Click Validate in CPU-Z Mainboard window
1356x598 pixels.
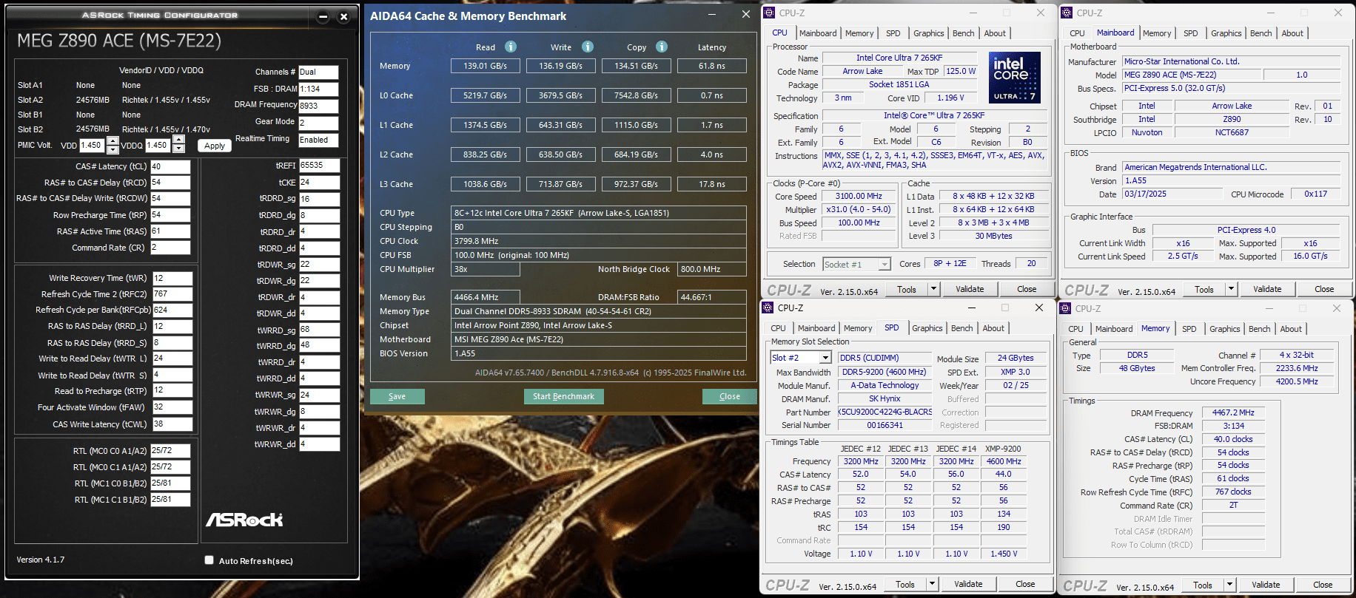pyautogui.click(x=1267, y=289)
